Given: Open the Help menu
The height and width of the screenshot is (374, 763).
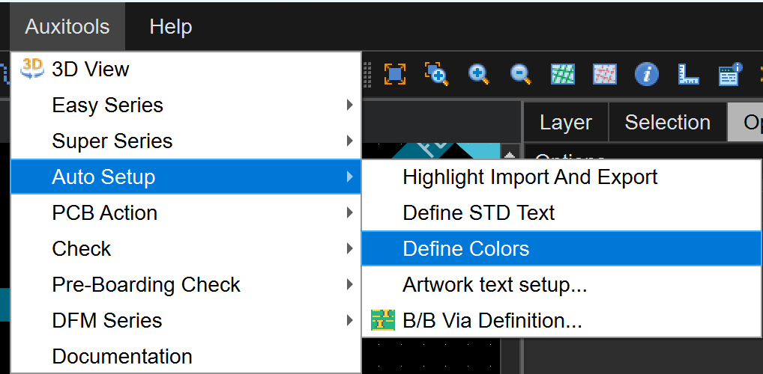Looking at the screenshot, I should 170,27.
